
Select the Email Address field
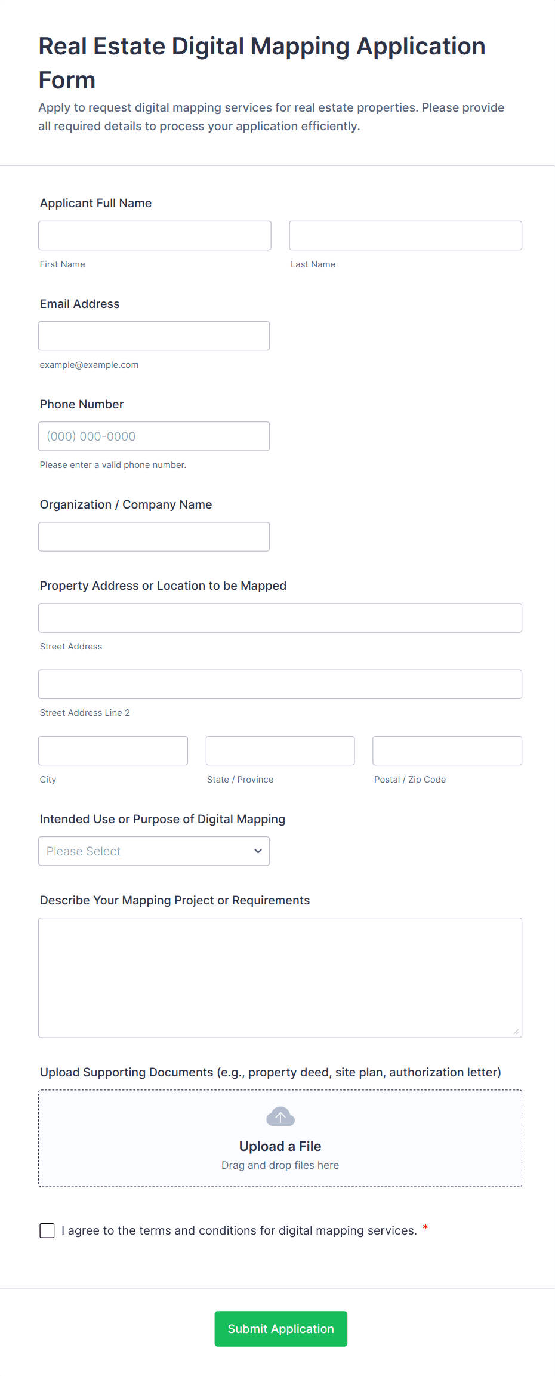pyautogui.click(x=154, y=335)
